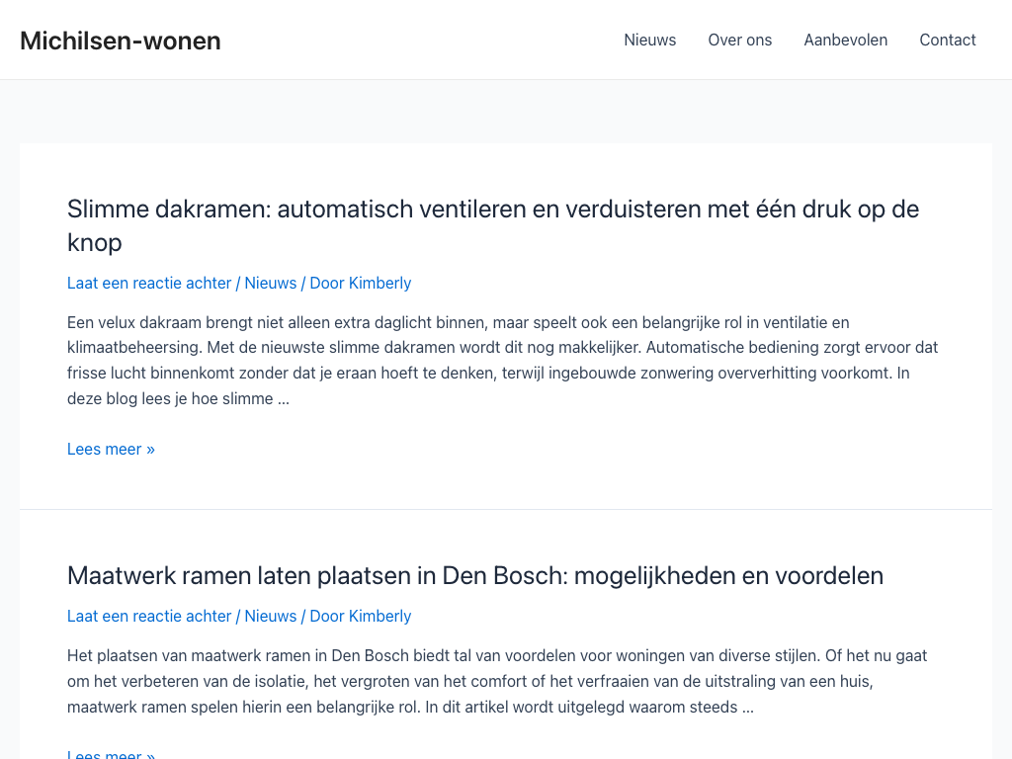Click the velux dakraam excerpt paragraph
The height and width of the screenshot is (759, 1012).
(502, 361)
